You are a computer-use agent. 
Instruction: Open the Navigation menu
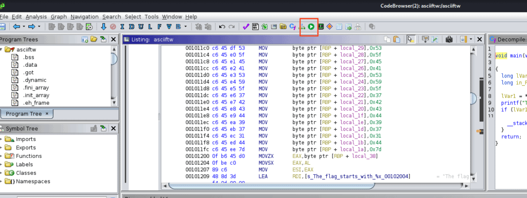click(84, 17)
